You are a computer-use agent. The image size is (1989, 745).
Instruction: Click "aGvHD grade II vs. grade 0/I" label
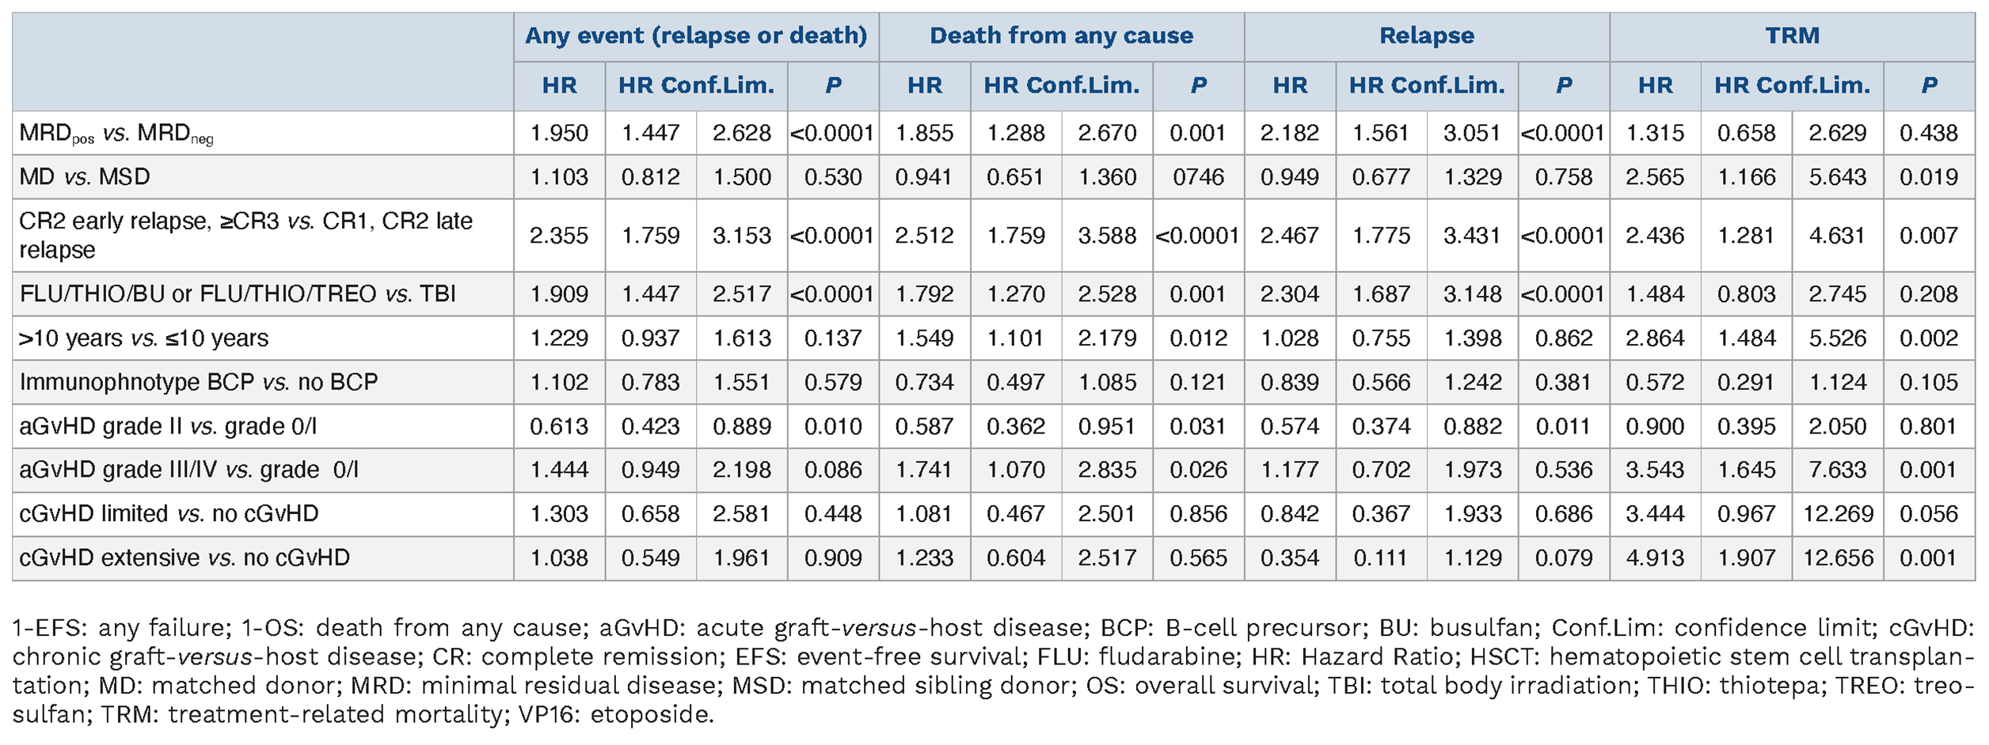click(x=168, y=426)
